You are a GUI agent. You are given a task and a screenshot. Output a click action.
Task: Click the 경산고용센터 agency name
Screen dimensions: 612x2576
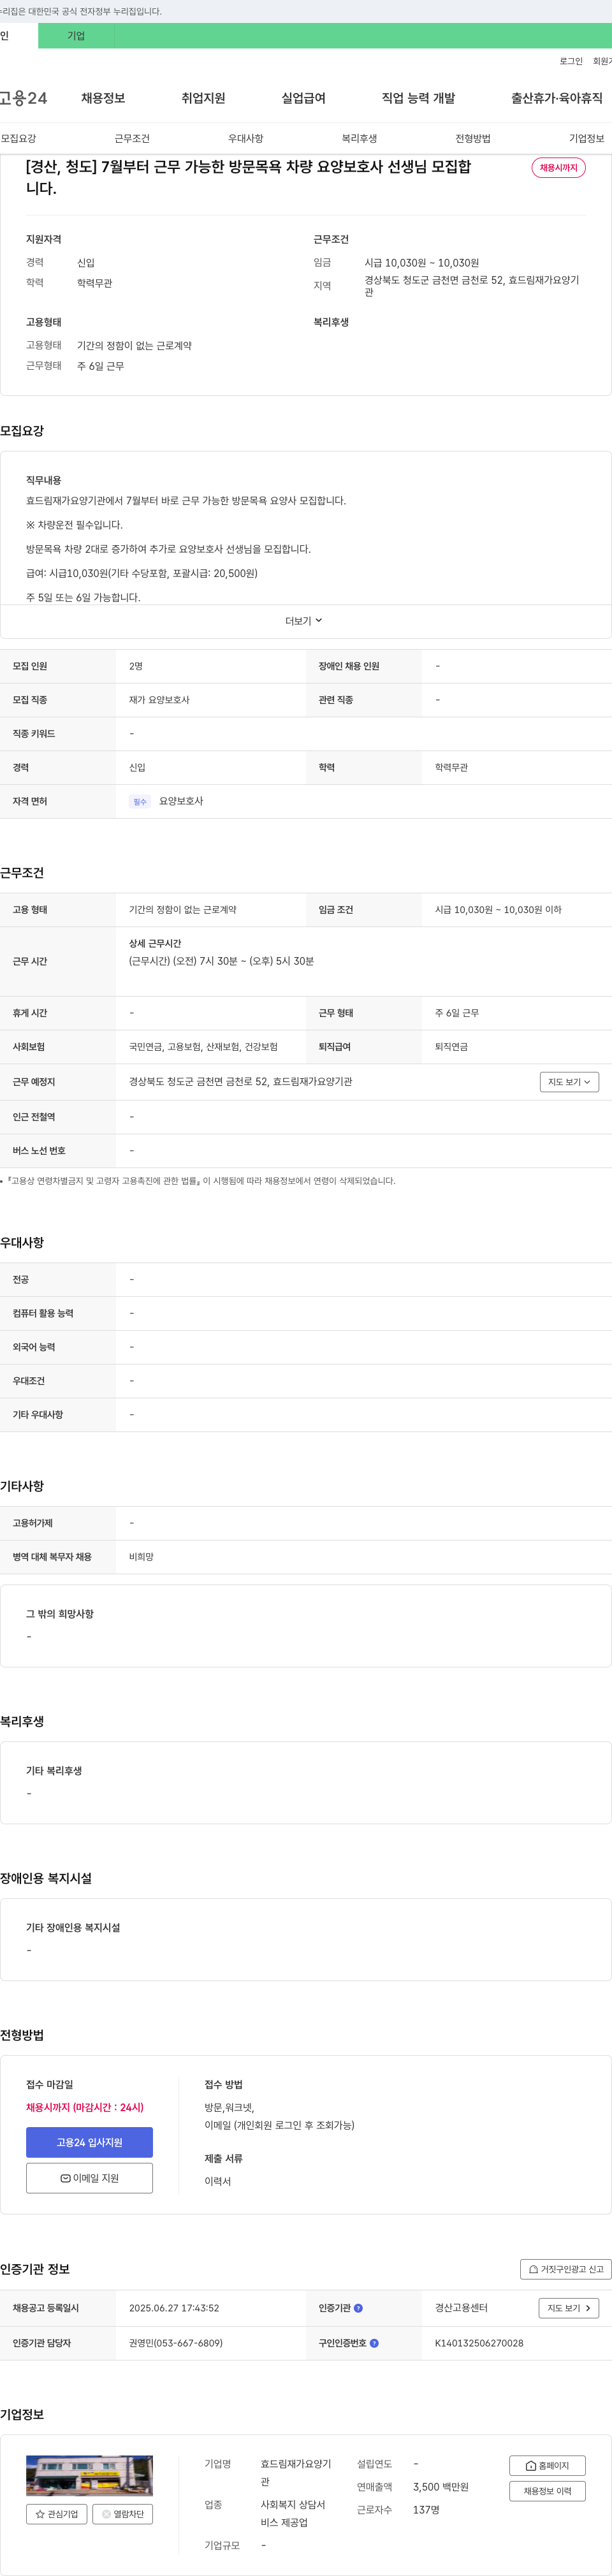(461, 2308)
